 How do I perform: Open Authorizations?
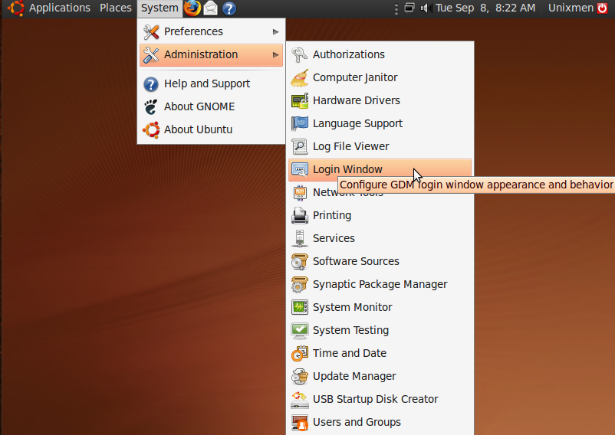(380, 54)
